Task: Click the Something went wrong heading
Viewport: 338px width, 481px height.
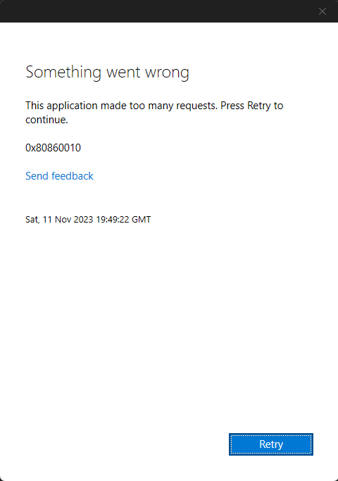Action: pos(107,73)
